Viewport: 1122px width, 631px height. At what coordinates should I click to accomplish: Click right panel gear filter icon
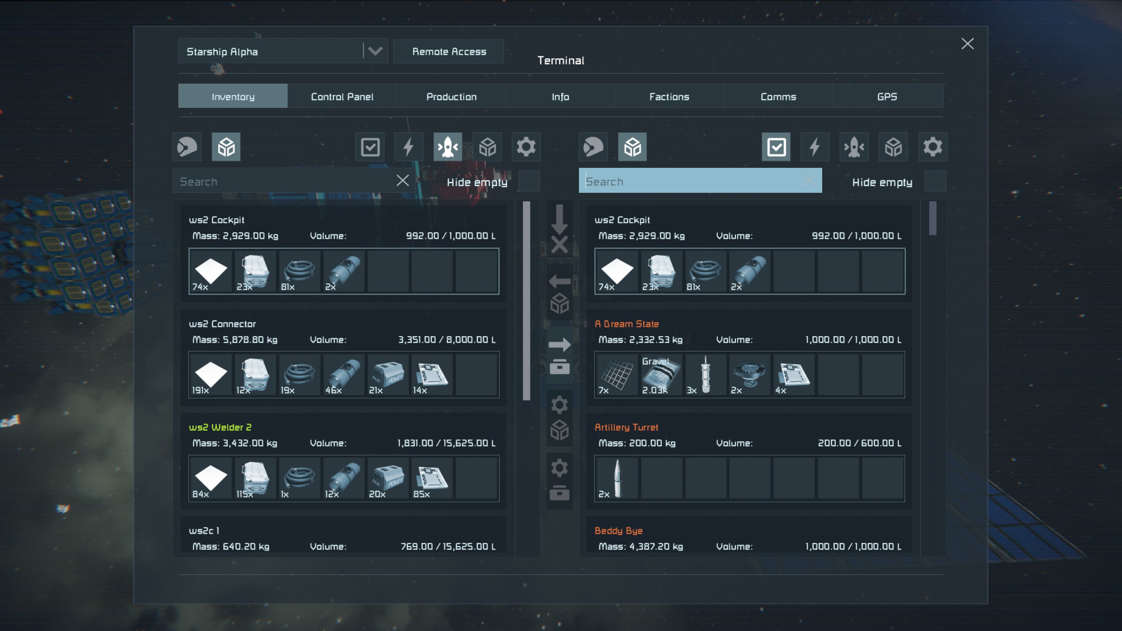tap(933, 147)
